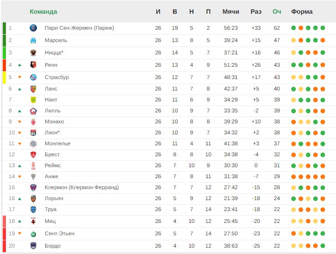Click the Bordeaux club crest
Screen dimensions: 336x254
coord(33,246)
